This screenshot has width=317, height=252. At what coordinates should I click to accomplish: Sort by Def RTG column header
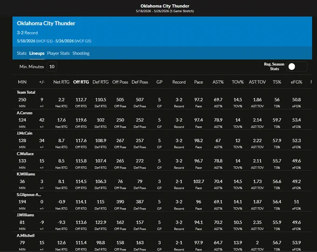pyautogui.click(x=101, y=82)
